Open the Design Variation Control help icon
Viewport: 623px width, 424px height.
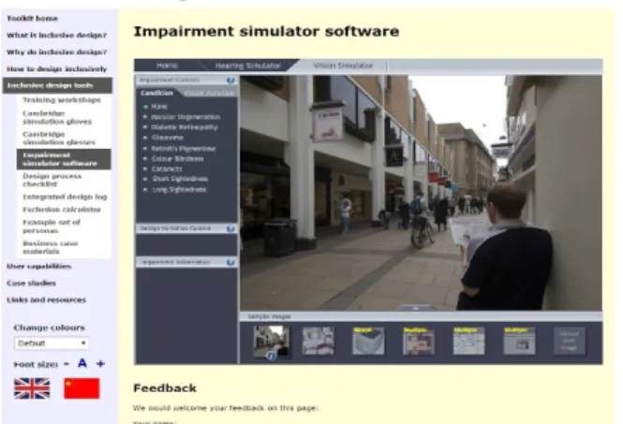pyautogui.click(x=230, y=228)
